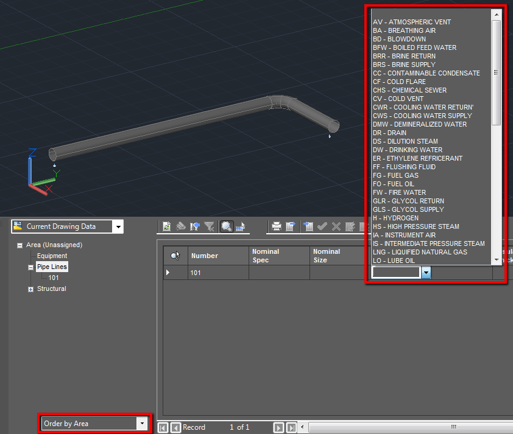Expand the Structural tree node
Viewport: 513px width, 434px height.
[x=30, y=289]
